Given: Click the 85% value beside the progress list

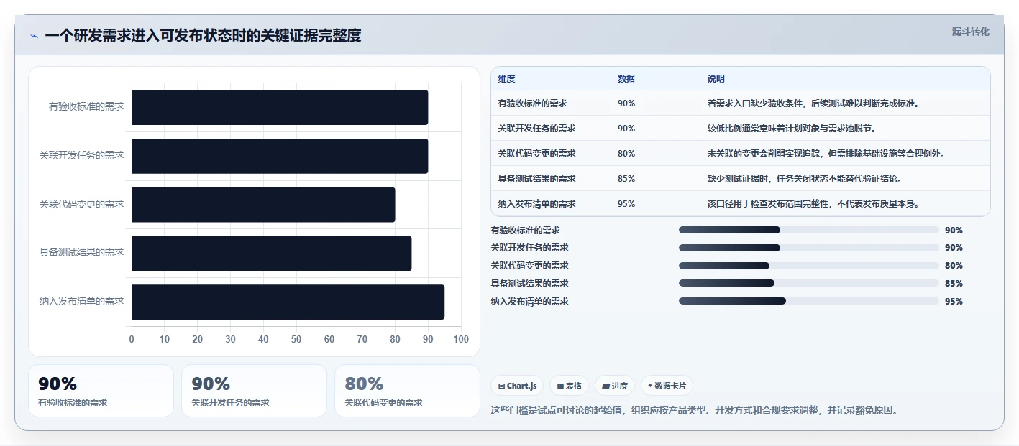Looking at the screenshot, I should 954,284.
